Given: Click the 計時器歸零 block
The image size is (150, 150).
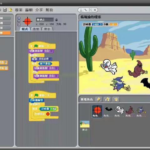Looking at the screenshot, I should [x=37, y=100].
